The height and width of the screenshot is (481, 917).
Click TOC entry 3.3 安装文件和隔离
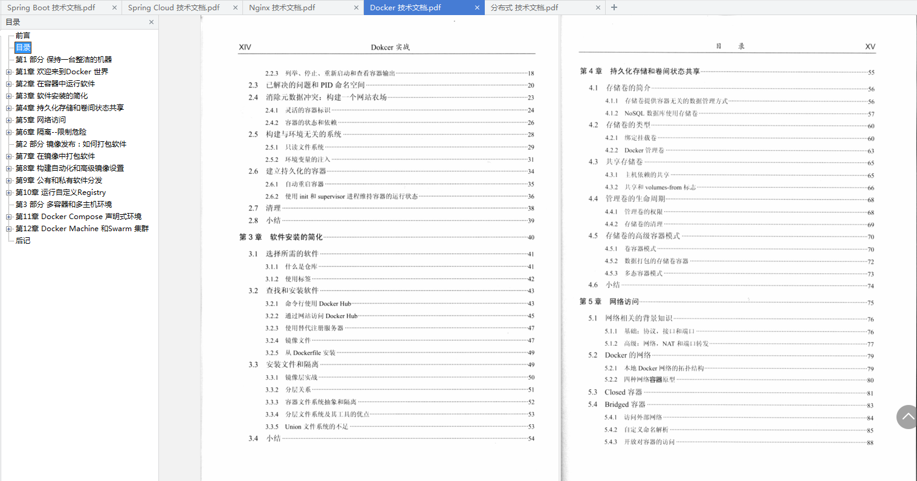pyautogui.click(x=391, y=365)
